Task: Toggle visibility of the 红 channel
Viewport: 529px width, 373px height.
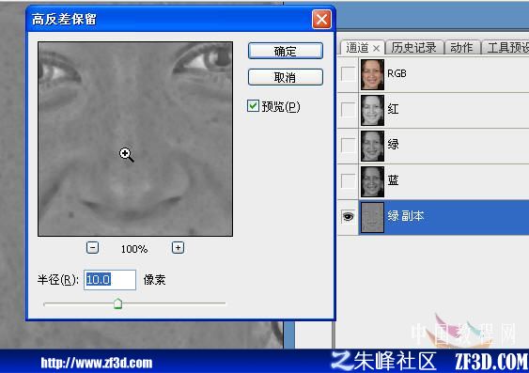Action: (x=348, y=110)
